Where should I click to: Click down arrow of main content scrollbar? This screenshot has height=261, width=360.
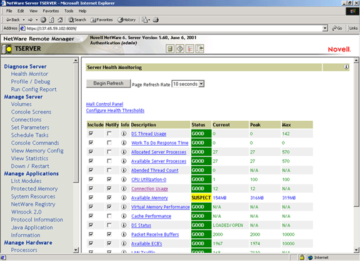(x=356, y=250)
